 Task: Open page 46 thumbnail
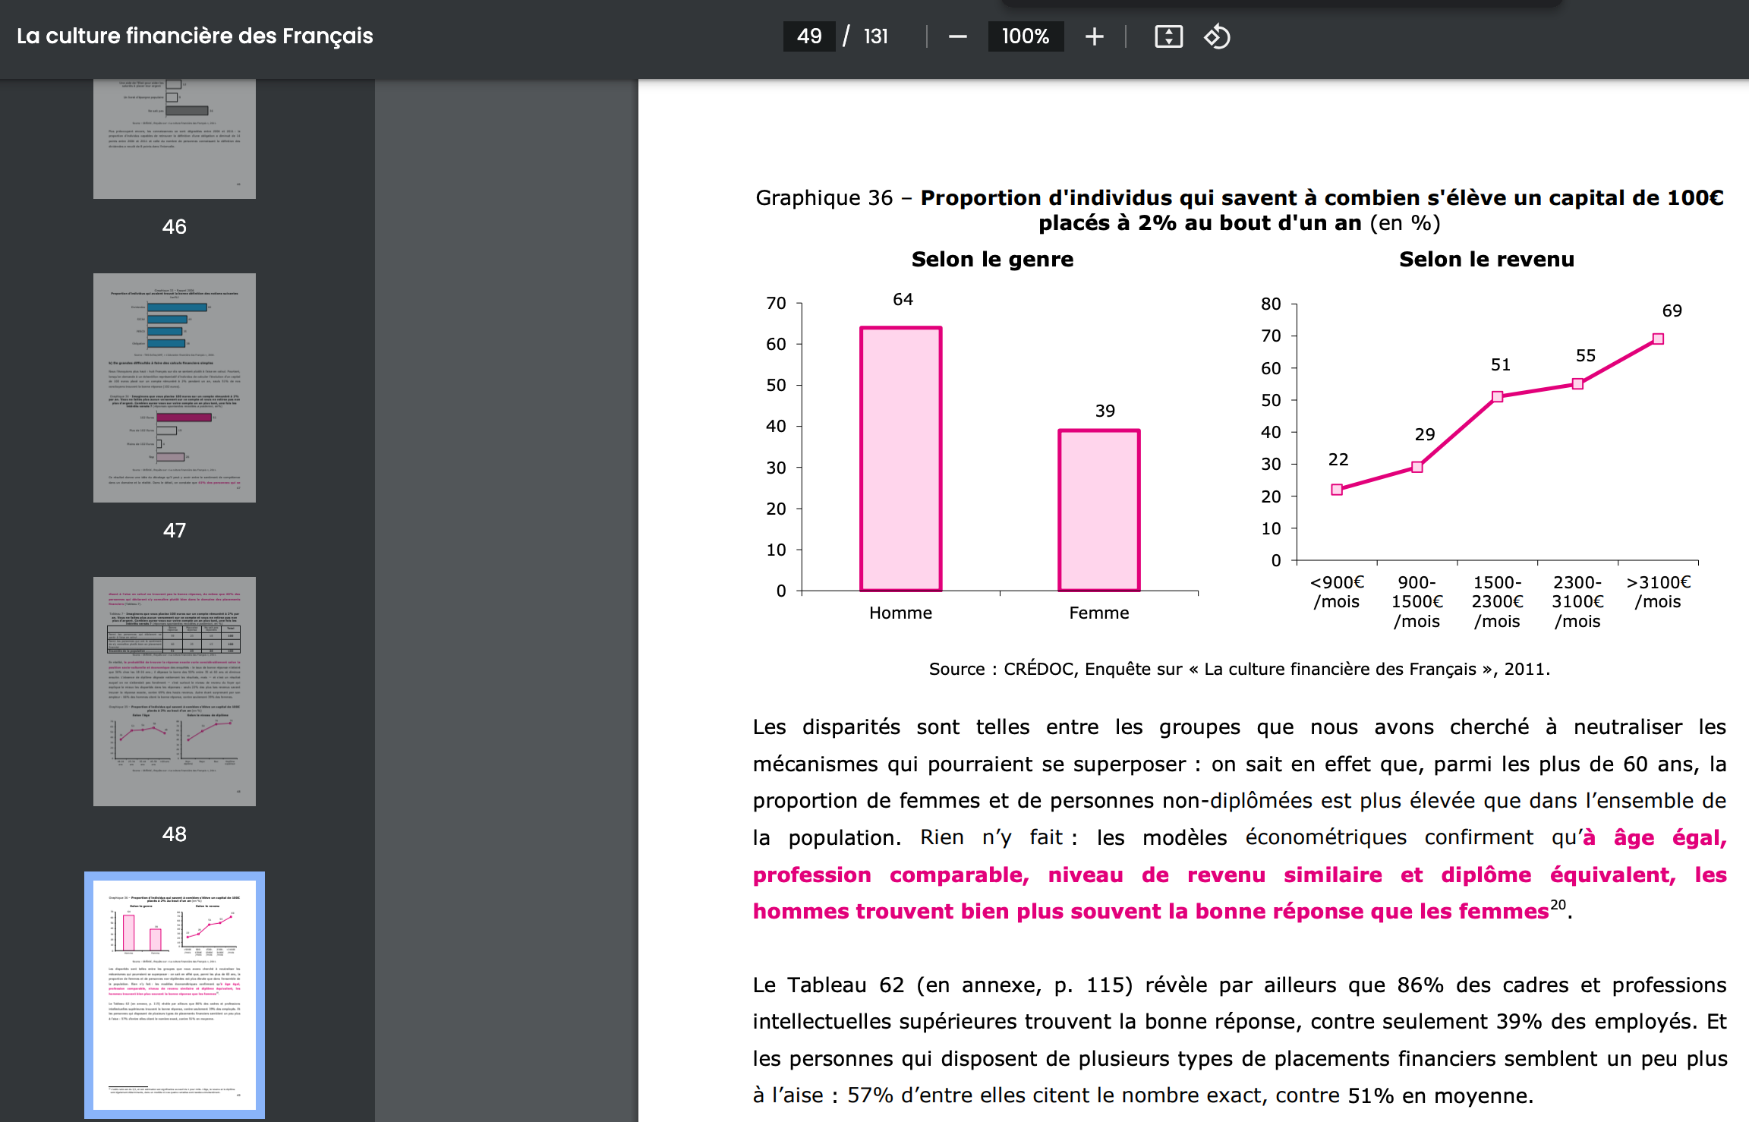(175, 139)
